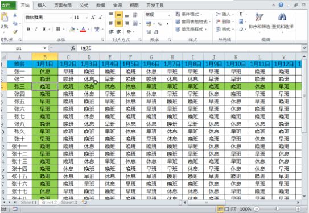This screenshot has height=213, width=309.
Task: Switch to the Sheet1 worksheet tab
Action: point(28,202)
